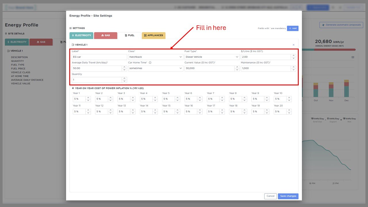Screen dimensions: 368x207
Task: Click the sparkle icon in Generate automatic proposals
Action: pyautogui.click(x=323, y=25)
